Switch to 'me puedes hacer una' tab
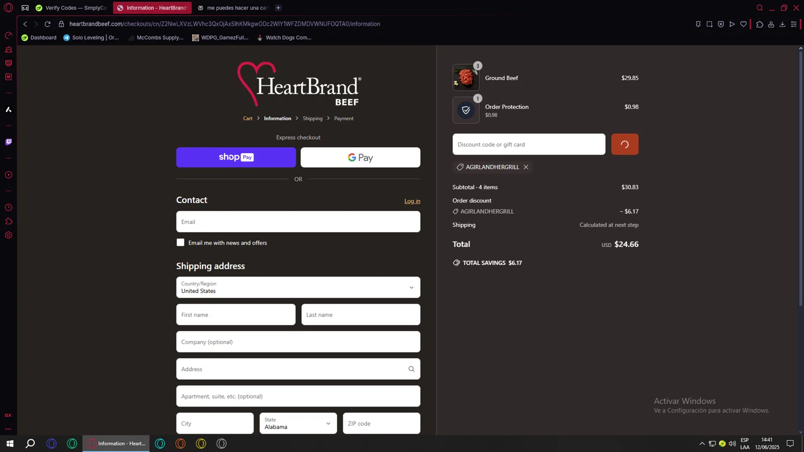804x452 pixels. click(233, 7)
